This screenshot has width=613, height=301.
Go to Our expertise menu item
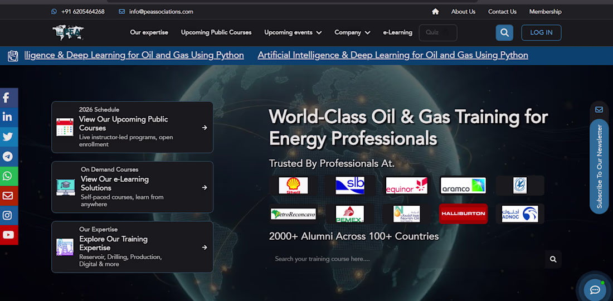pos(149,32)
